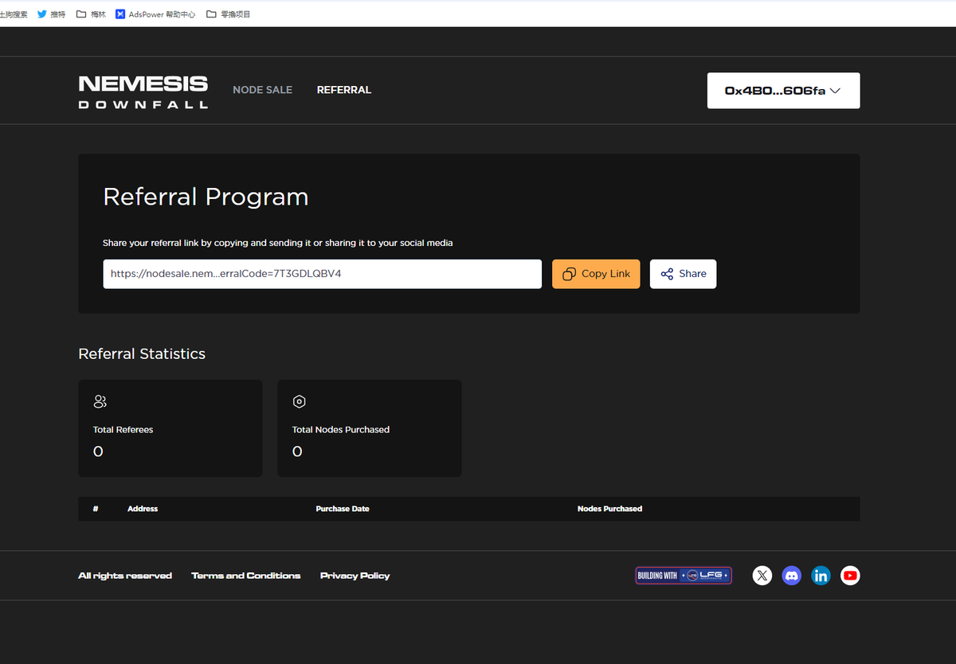Open the YouTube social link

click(850, 576)
